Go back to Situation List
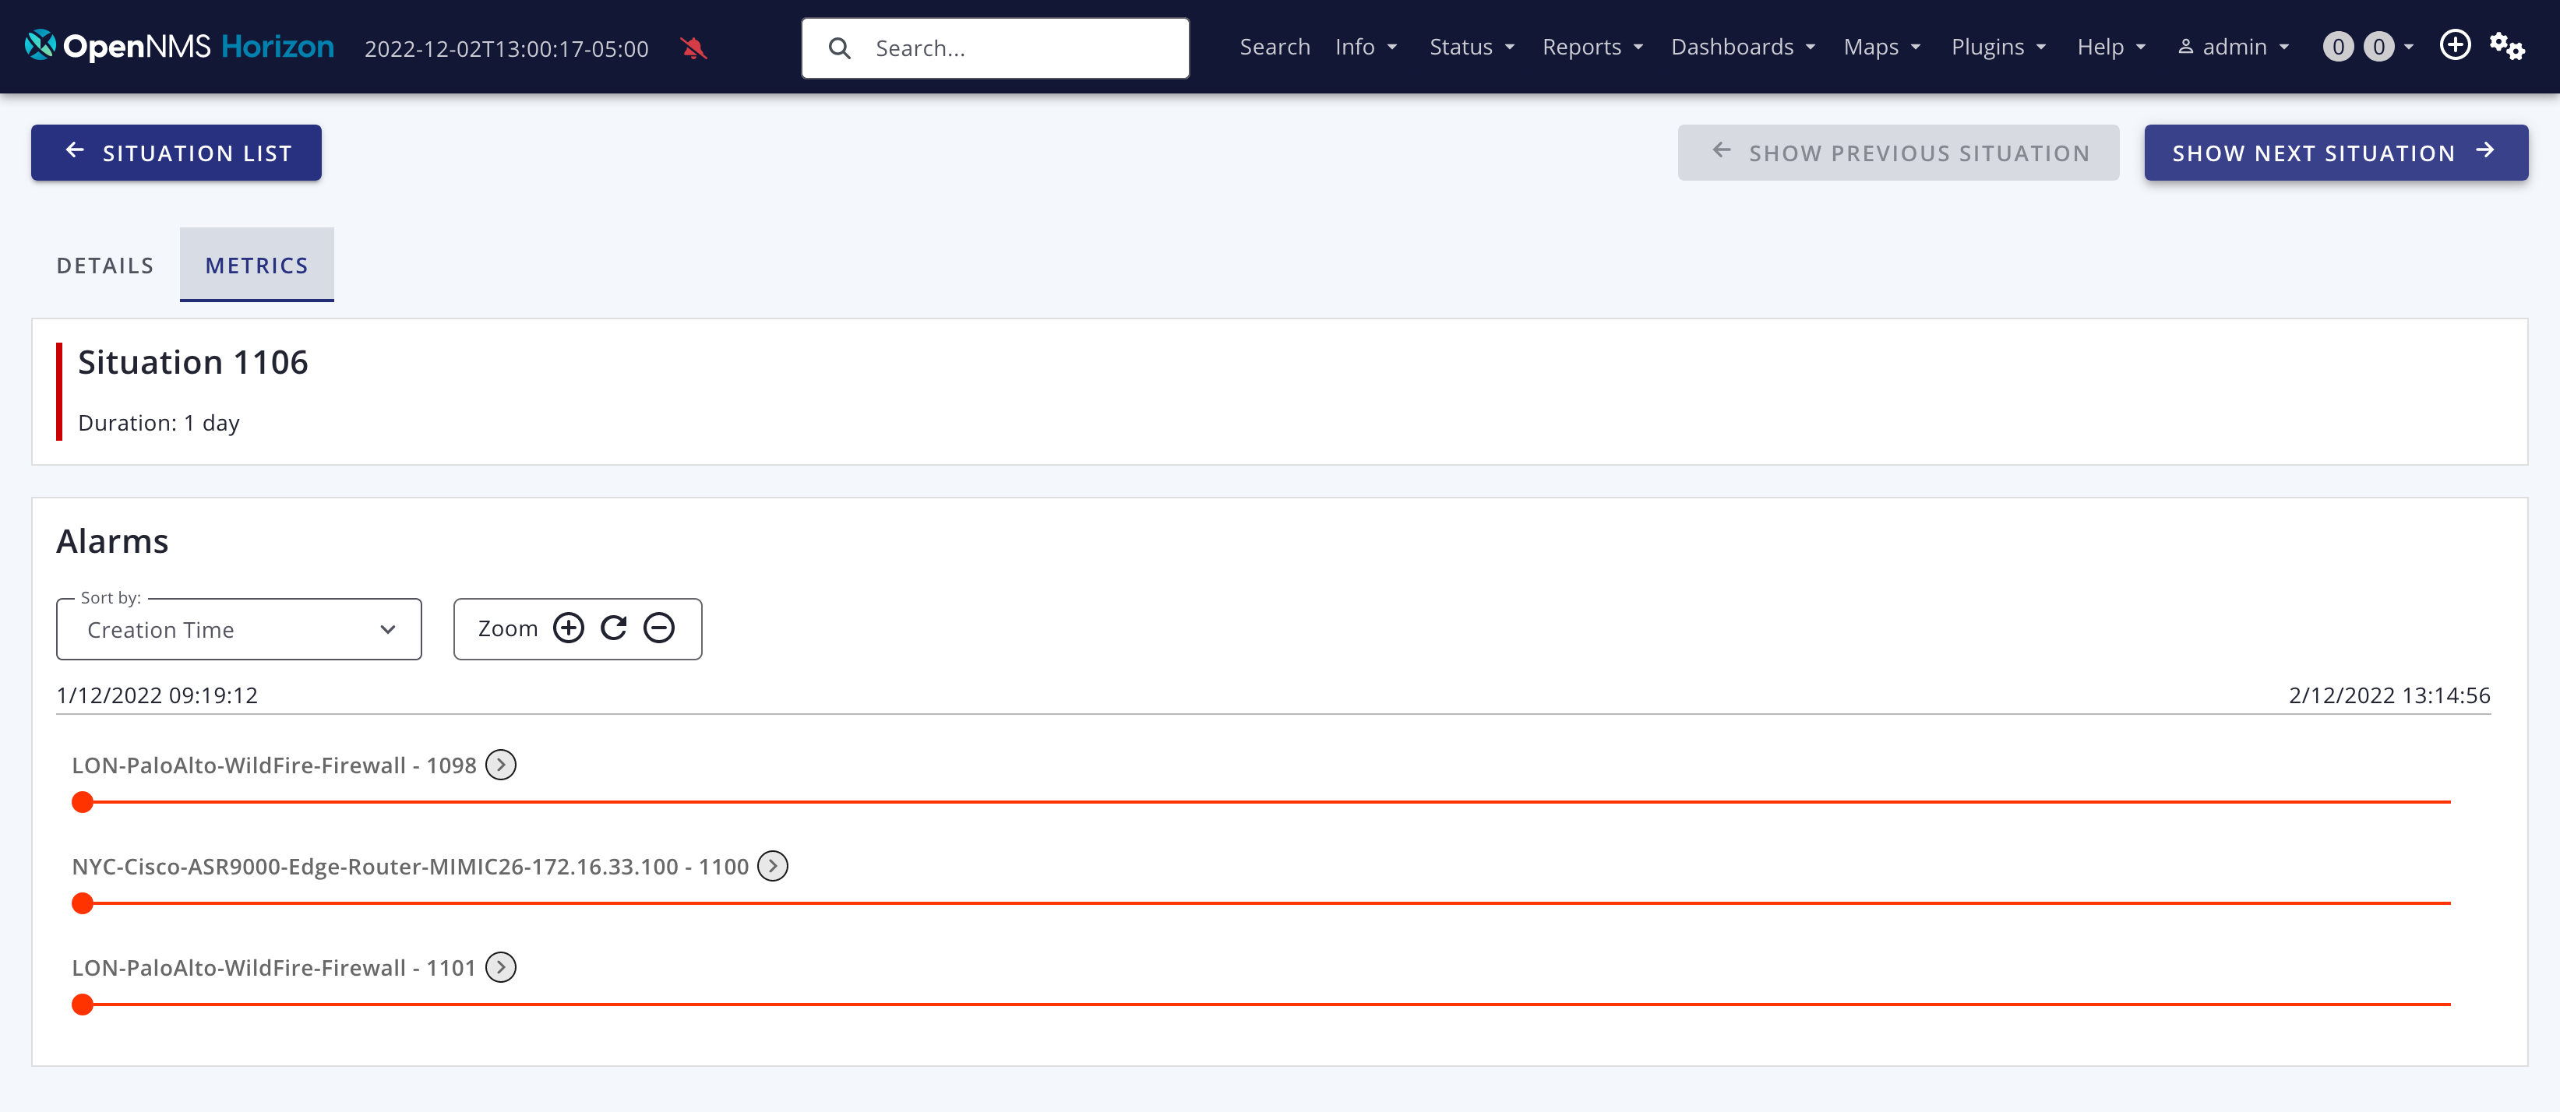Screen dimensions: 2560x1112 click(177, 153)
